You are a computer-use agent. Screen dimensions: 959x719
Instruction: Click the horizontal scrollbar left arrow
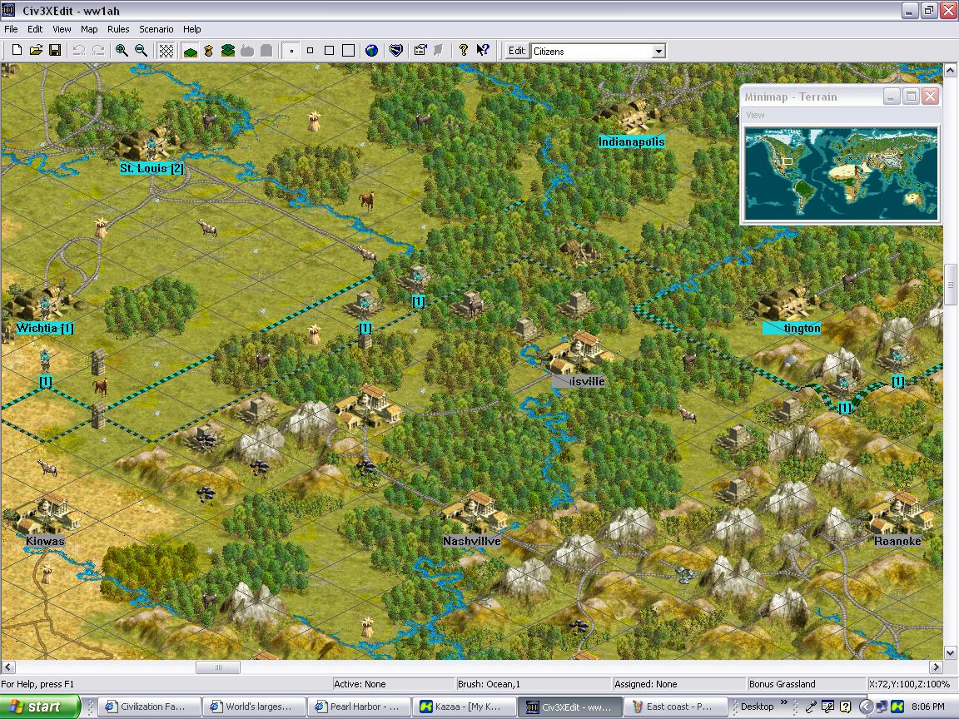pyautogui.click(x=7, y=667)
